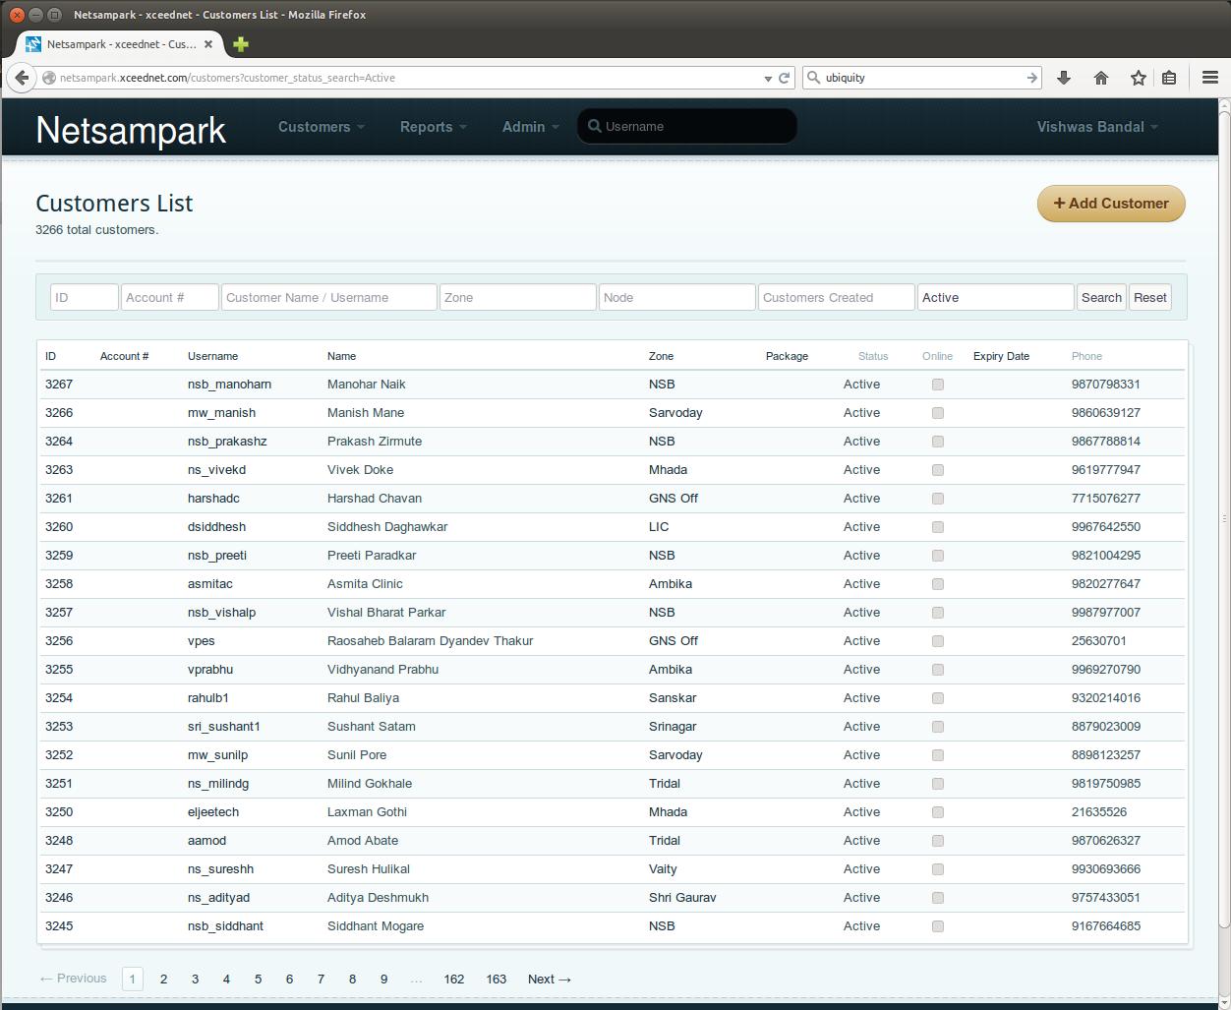Click the Add Customer button
This screenshot has width=1231, height=1010.
click(x=1111, y=204)
